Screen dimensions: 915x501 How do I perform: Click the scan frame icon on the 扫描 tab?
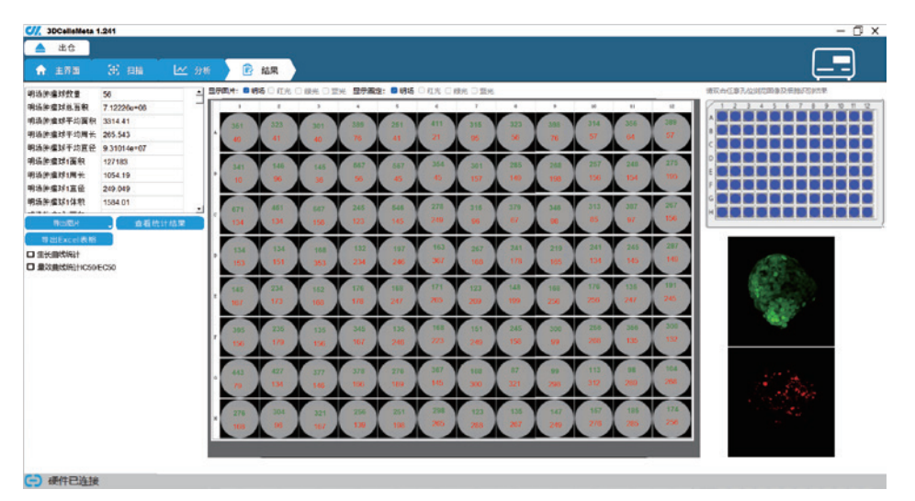pos(114,70)
